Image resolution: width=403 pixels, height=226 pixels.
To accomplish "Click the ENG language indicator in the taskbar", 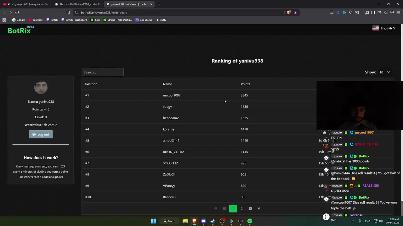I will click(x=367, y=221).
